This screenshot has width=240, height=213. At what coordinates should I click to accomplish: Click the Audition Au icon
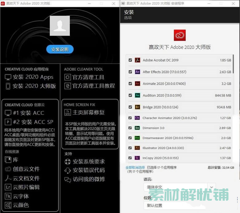click(x=138, y=95)
